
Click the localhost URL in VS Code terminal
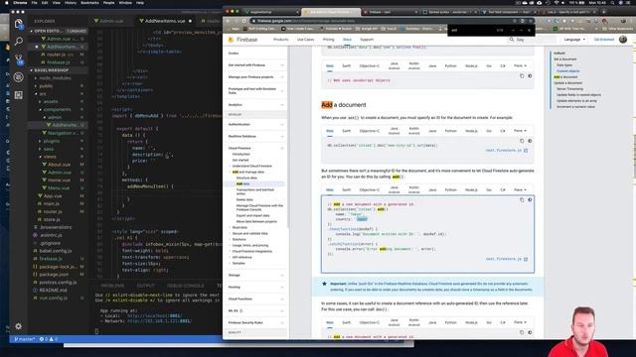click(x=155, y=315)
